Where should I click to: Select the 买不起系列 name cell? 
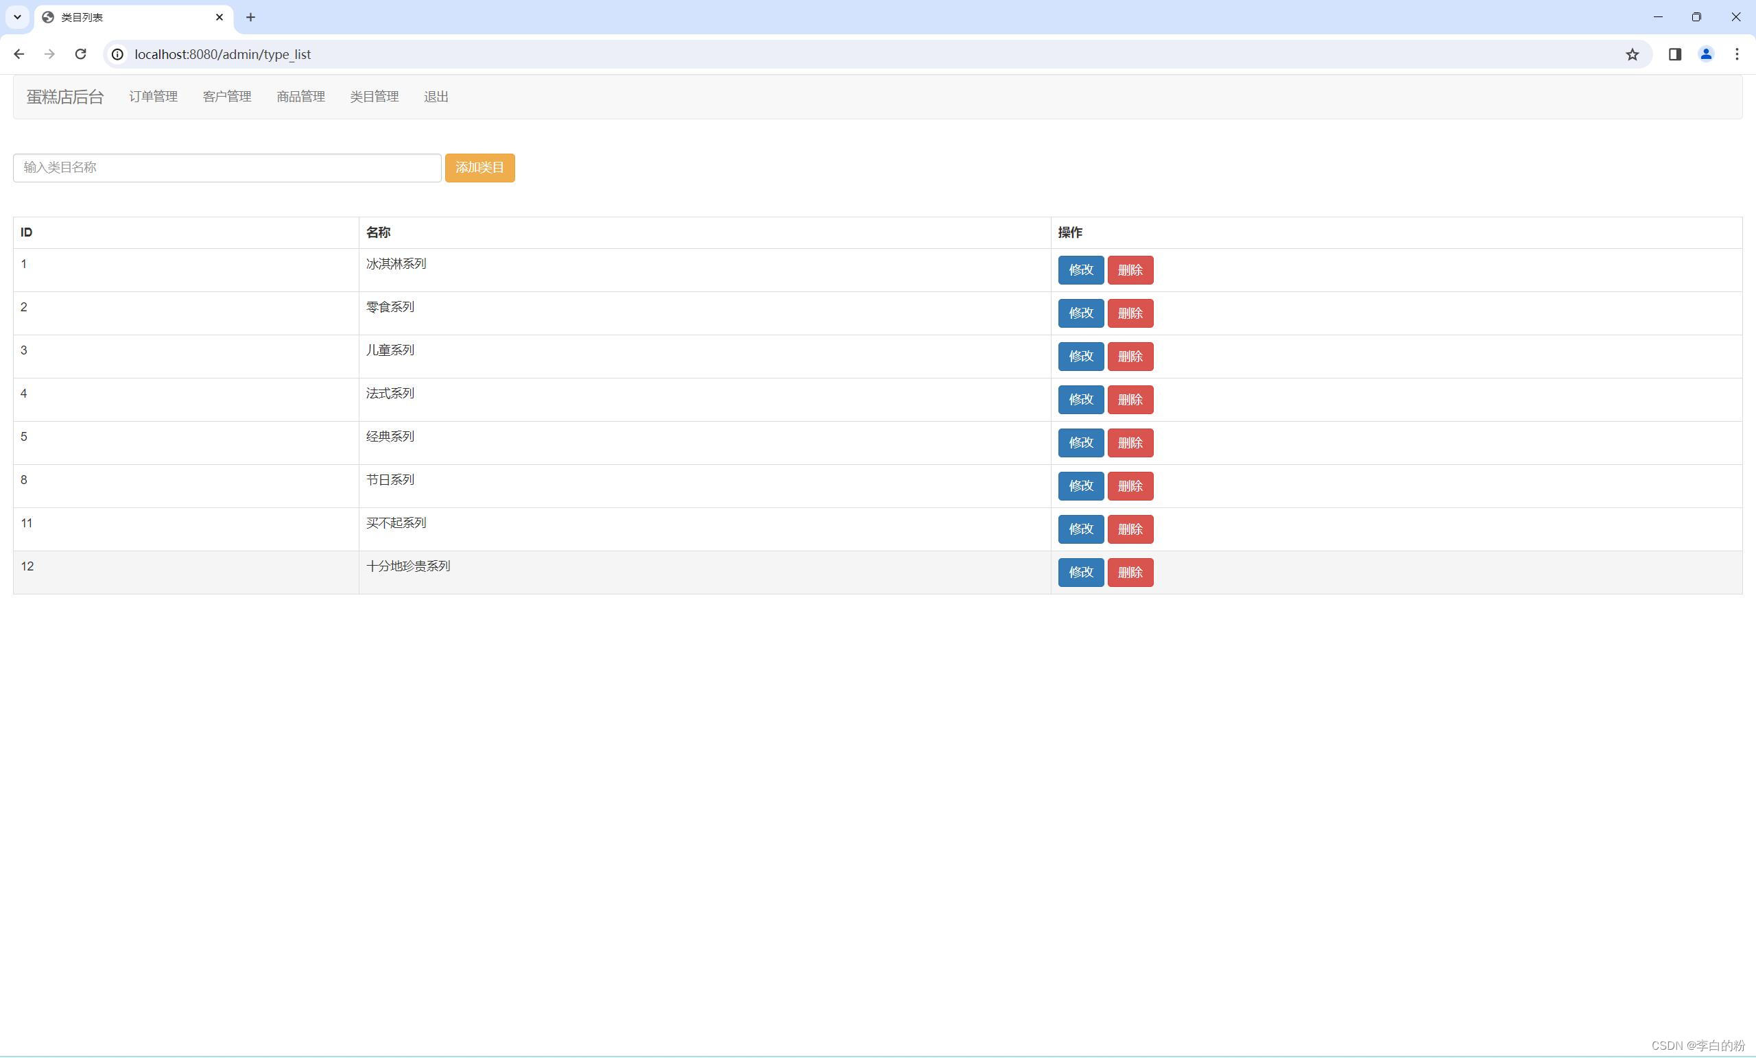705,529
